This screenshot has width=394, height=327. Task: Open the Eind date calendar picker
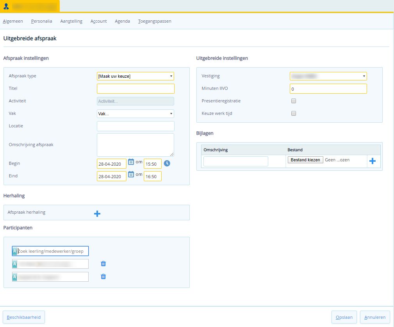pos(131,174)
